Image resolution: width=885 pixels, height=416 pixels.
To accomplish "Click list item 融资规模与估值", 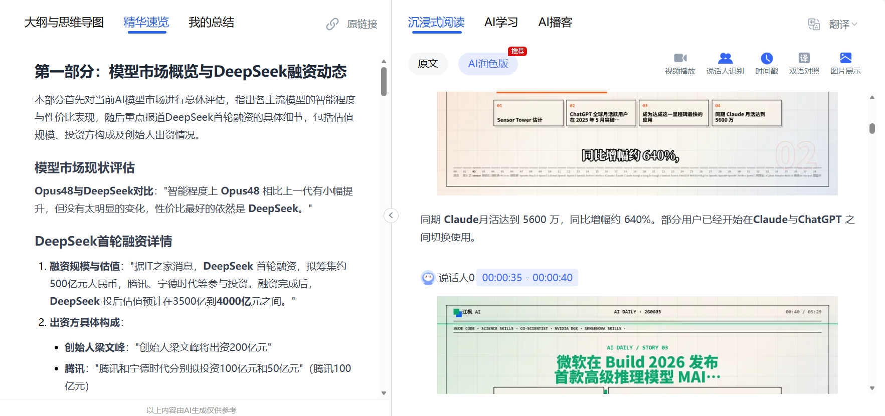I will coord(85,266).
